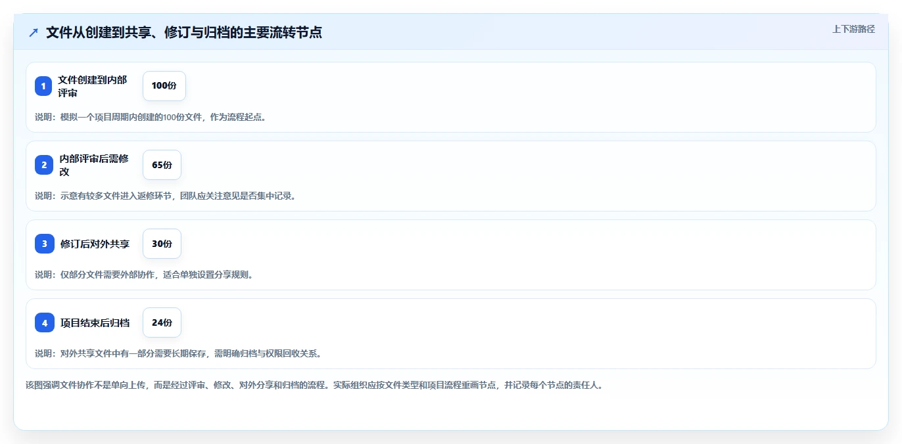Click the step 3 number badge

pos(43,244)
